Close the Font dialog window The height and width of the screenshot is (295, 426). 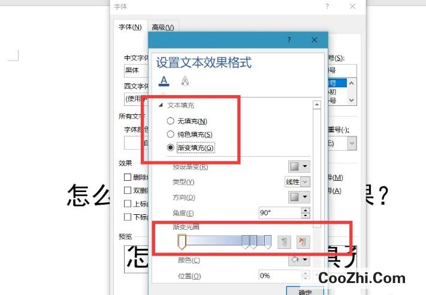tap(353, 6)
